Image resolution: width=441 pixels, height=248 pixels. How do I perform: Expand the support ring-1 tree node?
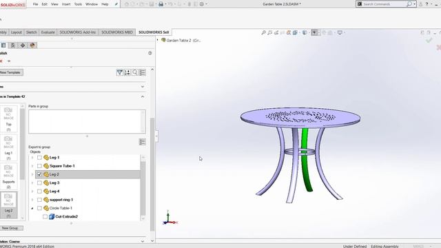click(x=32, y=200)
